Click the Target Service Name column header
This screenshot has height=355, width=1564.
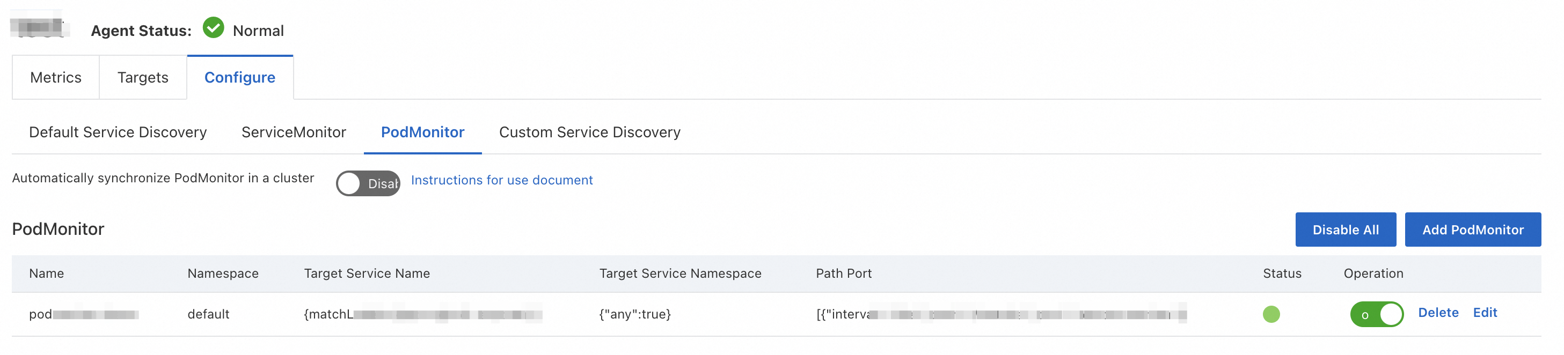367,273
